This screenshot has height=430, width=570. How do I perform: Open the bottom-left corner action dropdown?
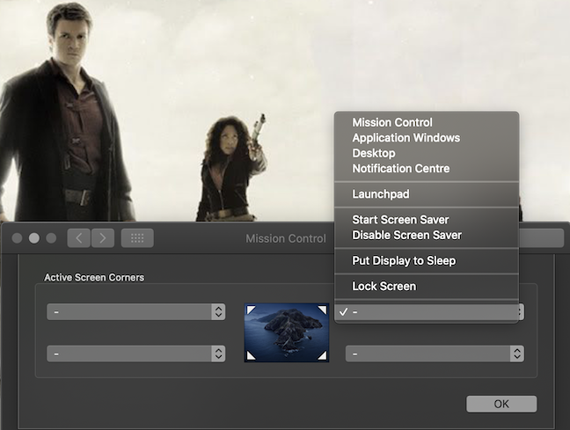tap(136, 353)
